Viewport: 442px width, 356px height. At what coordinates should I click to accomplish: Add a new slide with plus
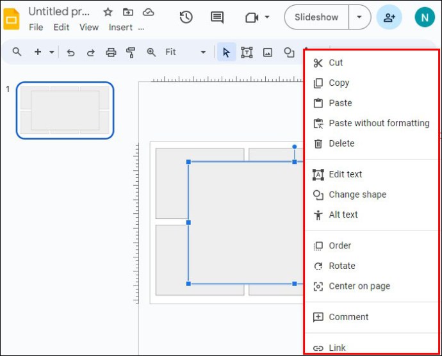[38, 52]
